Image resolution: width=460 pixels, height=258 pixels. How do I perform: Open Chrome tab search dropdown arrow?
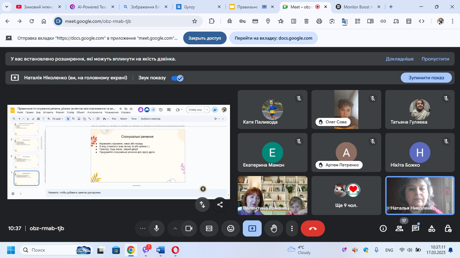[x=6, y=7]
